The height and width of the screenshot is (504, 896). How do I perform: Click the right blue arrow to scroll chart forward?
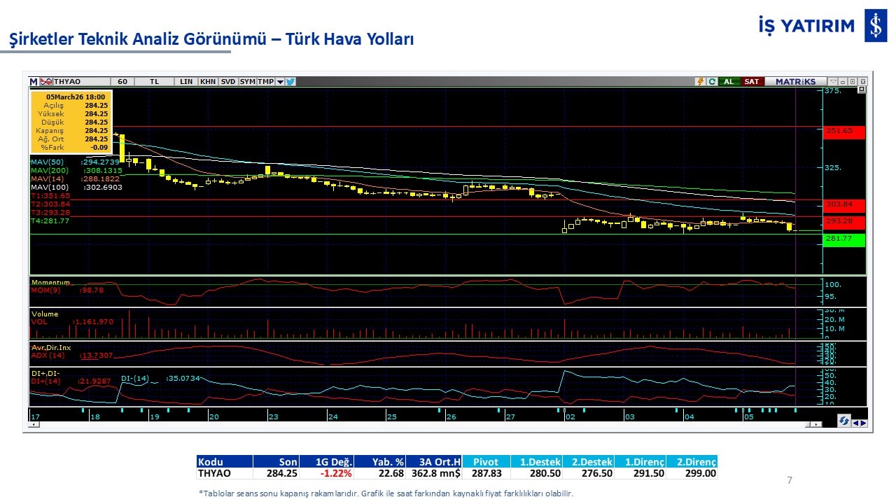point(863,423)
